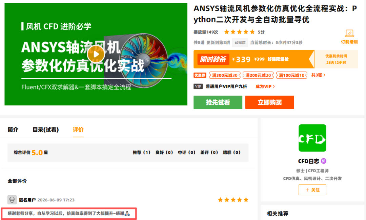The image size is (366, 220).
Task: Switch to the 简介 tab
Action: coord(13,129)
